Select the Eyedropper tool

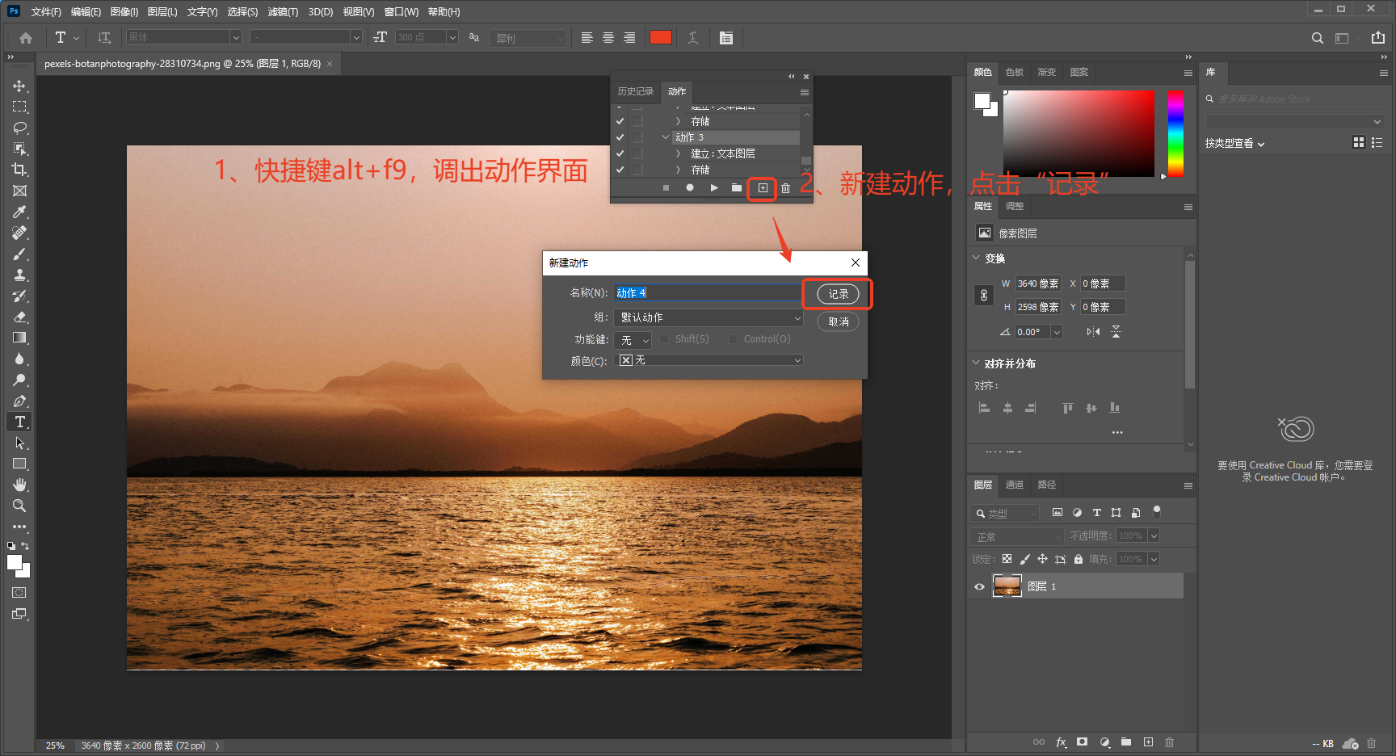(19, 212)
